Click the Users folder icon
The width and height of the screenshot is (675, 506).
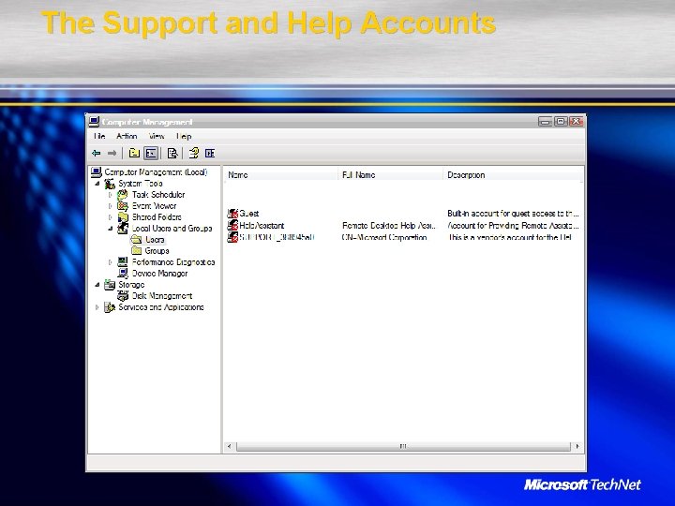click(x=137, y=239)
